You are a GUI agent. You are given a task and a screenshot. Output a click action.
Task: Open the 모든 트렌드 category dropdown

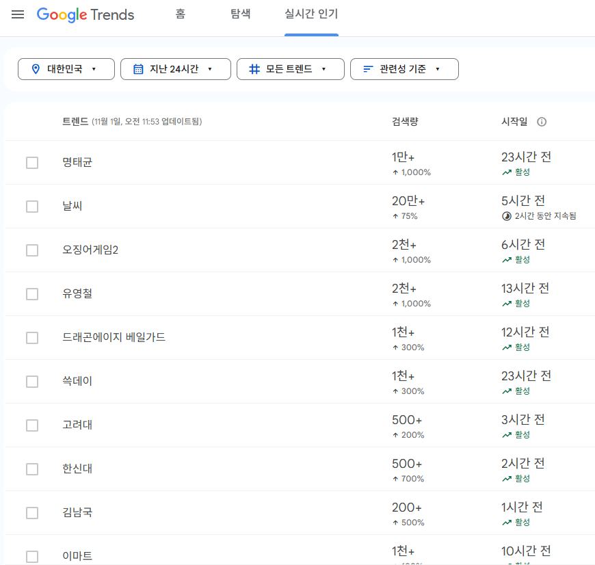[x=291, y=69]
